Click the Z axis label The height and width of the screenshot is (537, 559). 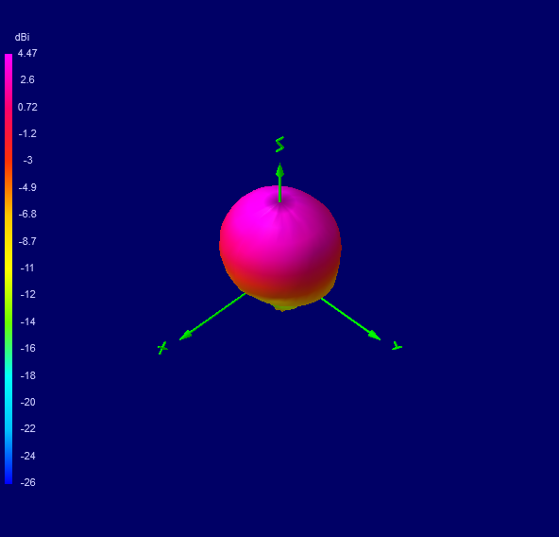point(279,145)
